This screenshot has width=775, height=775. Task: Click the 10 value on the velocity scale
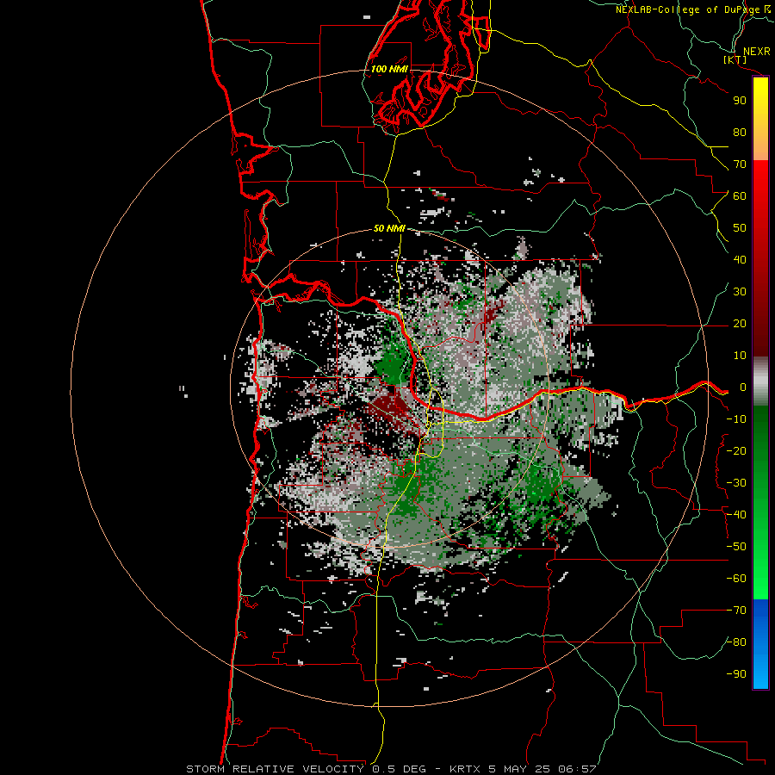(740, 356)
